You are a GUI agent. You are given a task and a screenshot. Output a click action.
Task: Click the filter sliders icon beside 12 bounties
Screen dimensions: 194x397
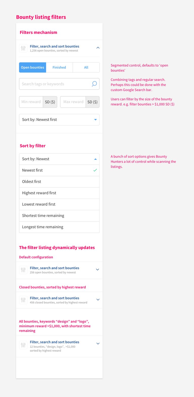(x=23, y=345)
